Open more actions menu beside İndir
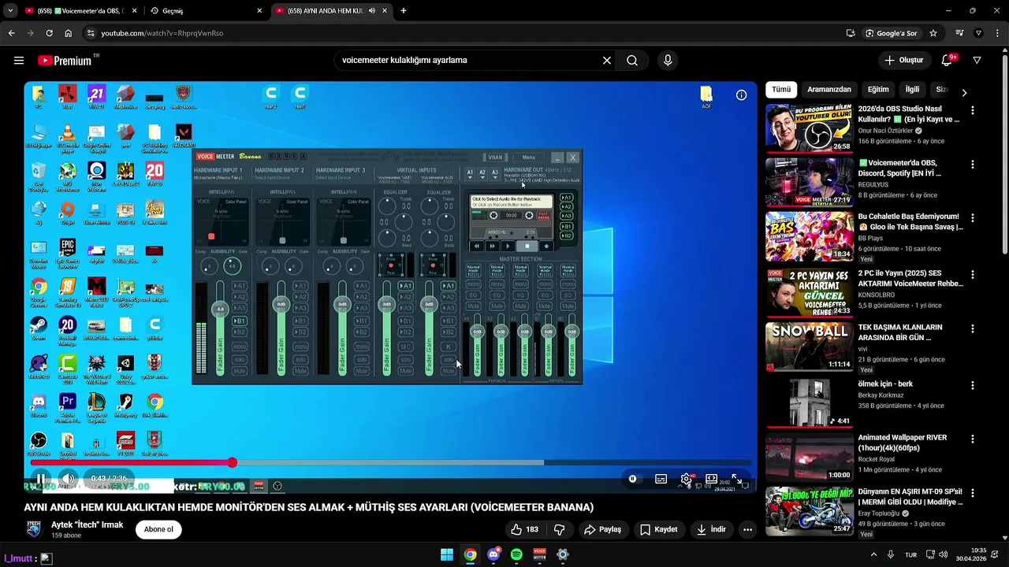 (x=747, y=530)
